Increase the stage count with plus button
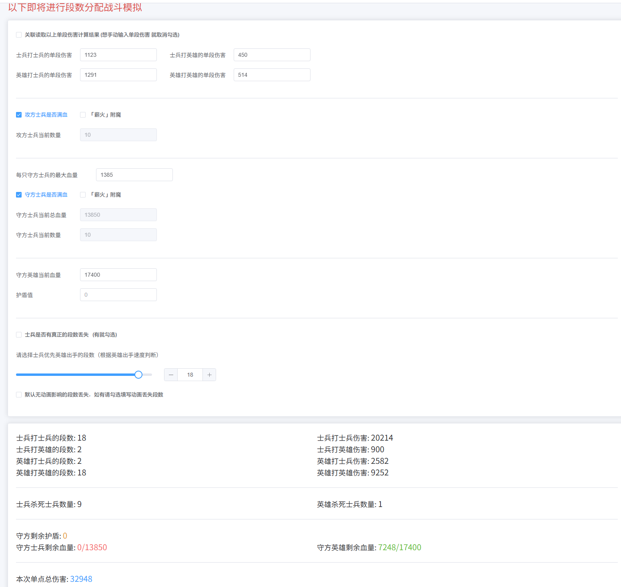Viewport: 621px width, 587px height. pos(209,375)
